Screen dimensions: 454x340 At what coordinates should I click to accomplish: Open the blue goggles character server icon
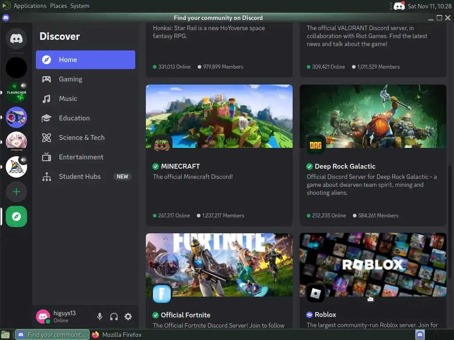point(16,117)
